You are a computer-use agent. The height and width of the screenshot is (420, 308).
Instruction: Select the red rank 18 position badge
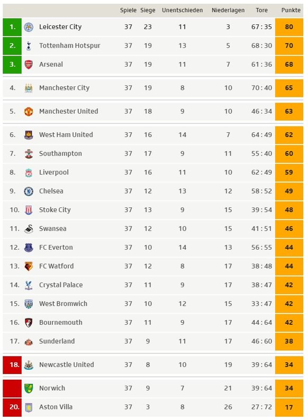click(x=12, y=365)
